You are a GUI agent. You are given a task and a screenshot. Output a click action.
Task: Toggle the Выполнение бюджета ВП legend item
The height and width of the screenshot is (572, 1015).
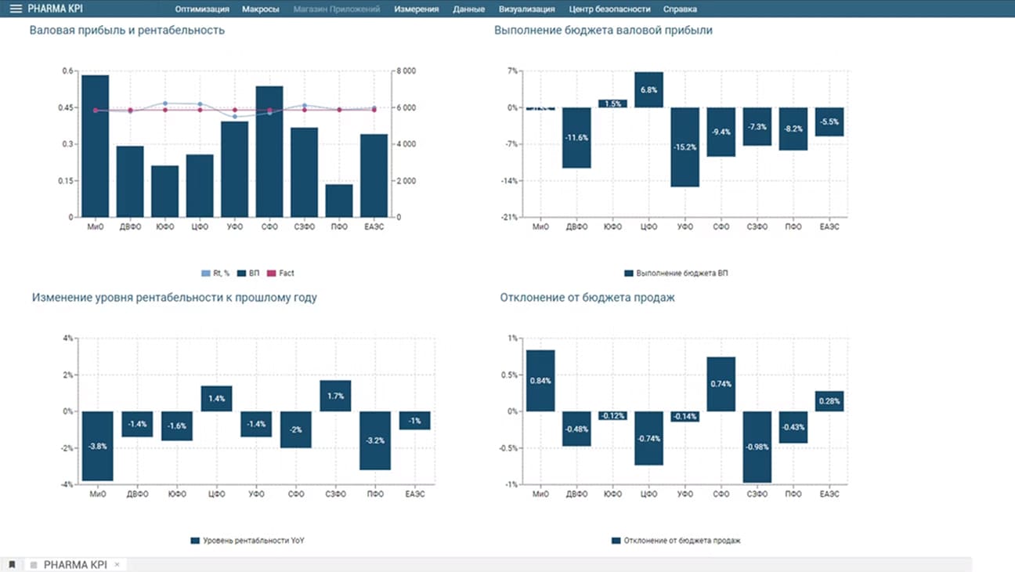point(676,273)
